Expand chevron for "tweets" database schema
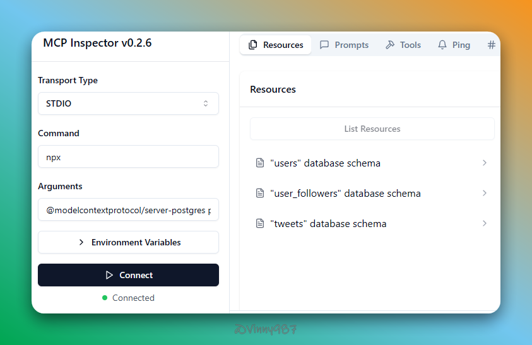Image resolution: width=532 pixels, height=345 pixels. [484, 223]
